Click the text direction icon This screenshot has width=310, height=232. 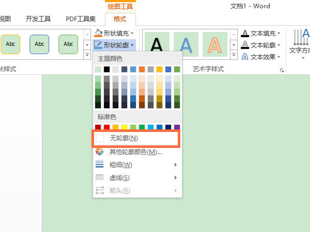[299, 39]
